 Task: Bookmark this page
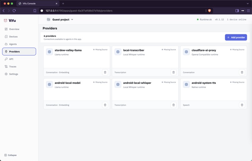click(35, 11)
